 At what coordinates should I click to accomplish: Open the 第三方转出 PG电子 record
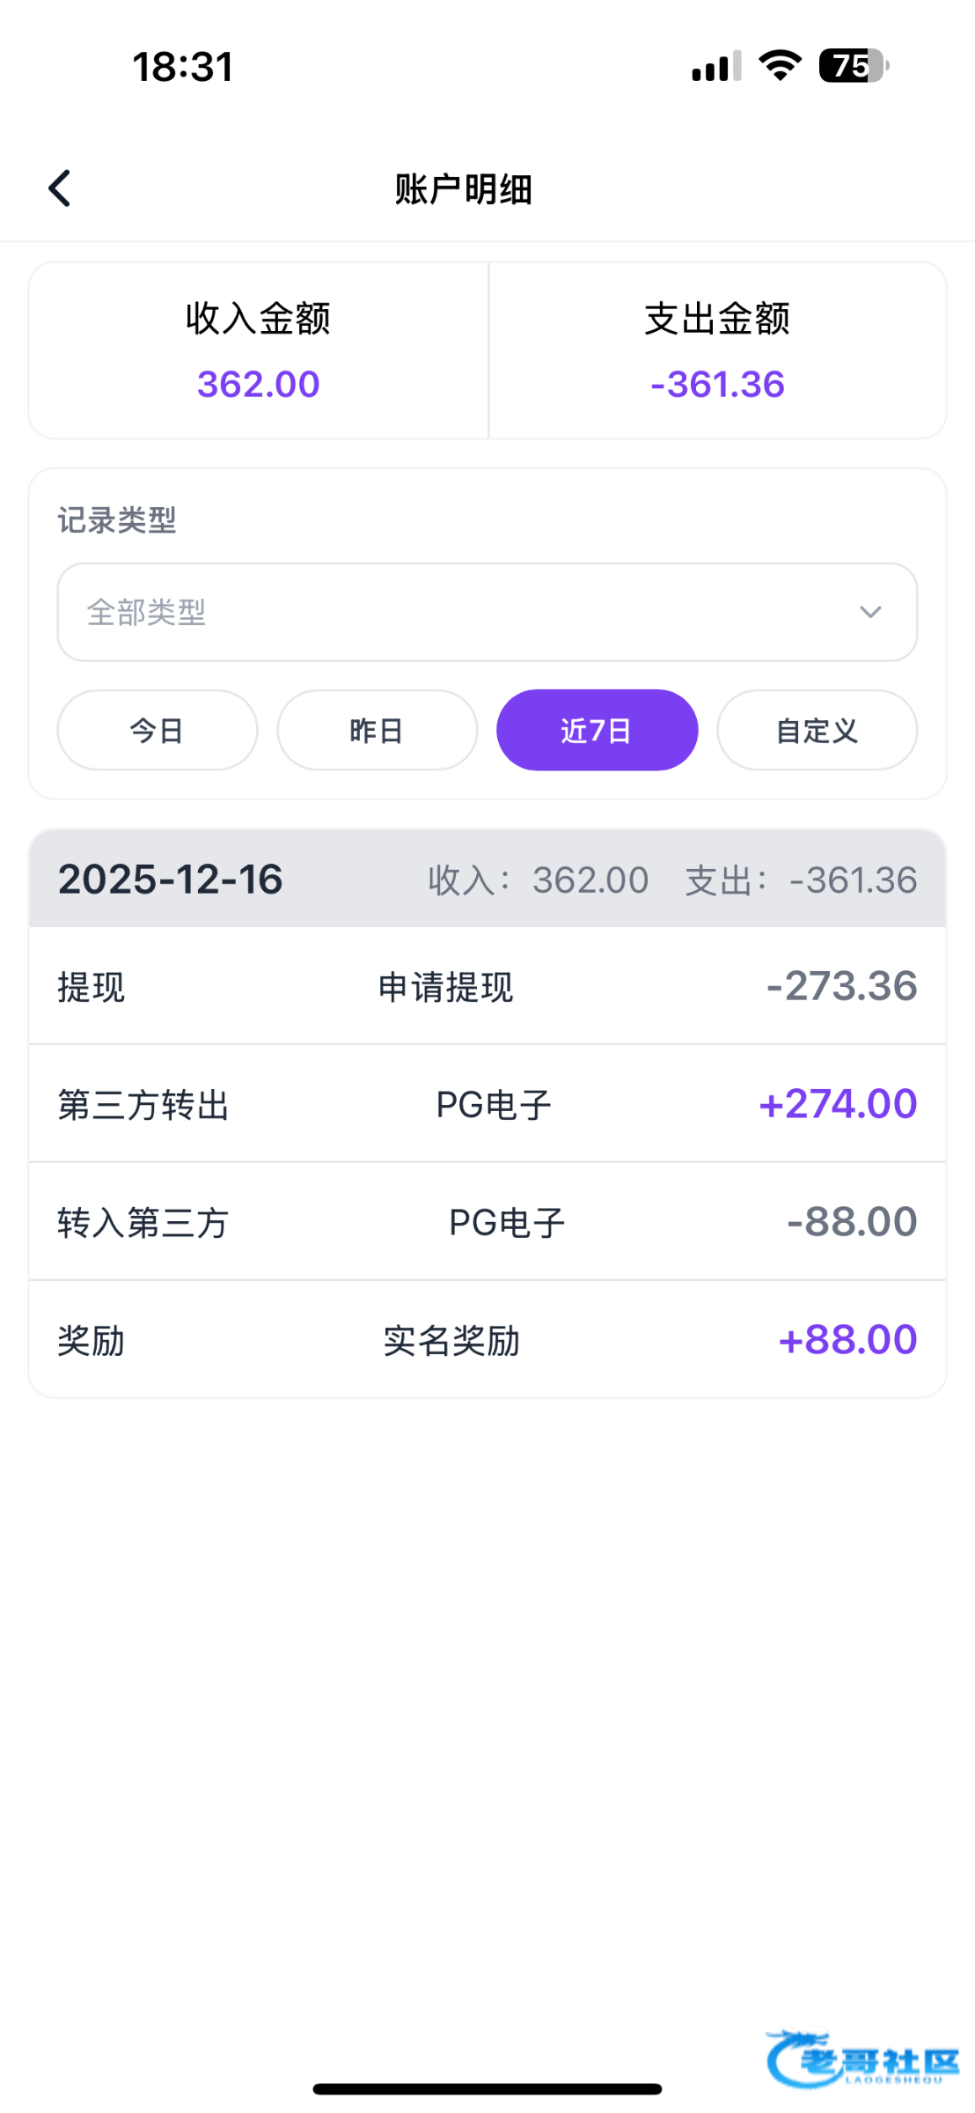click(487, 1104)
